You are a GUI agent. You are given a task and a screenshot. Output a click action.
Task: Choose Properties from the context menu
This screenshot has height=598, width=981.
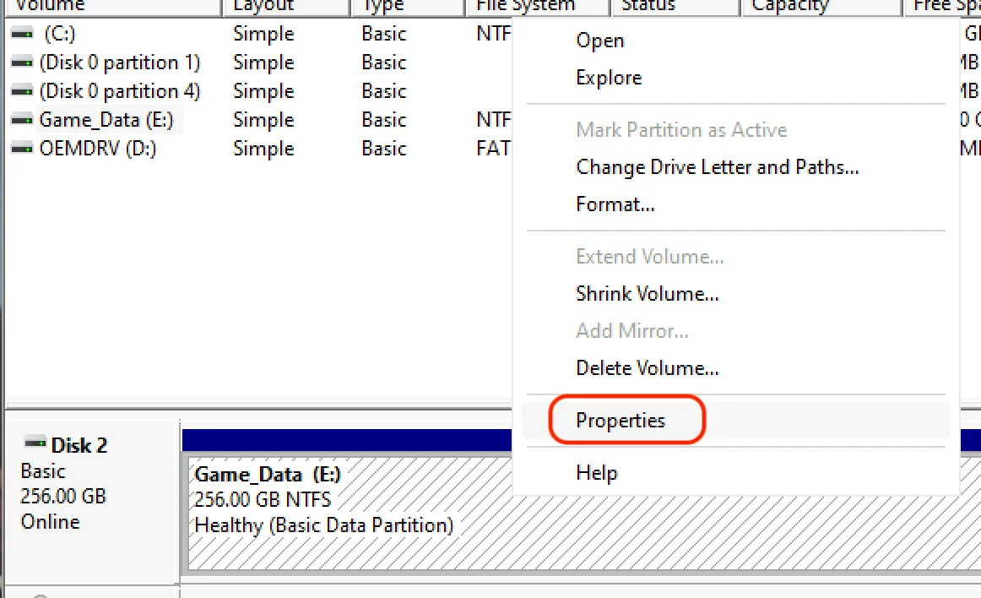pyautogui.click(x=621, y=421)
